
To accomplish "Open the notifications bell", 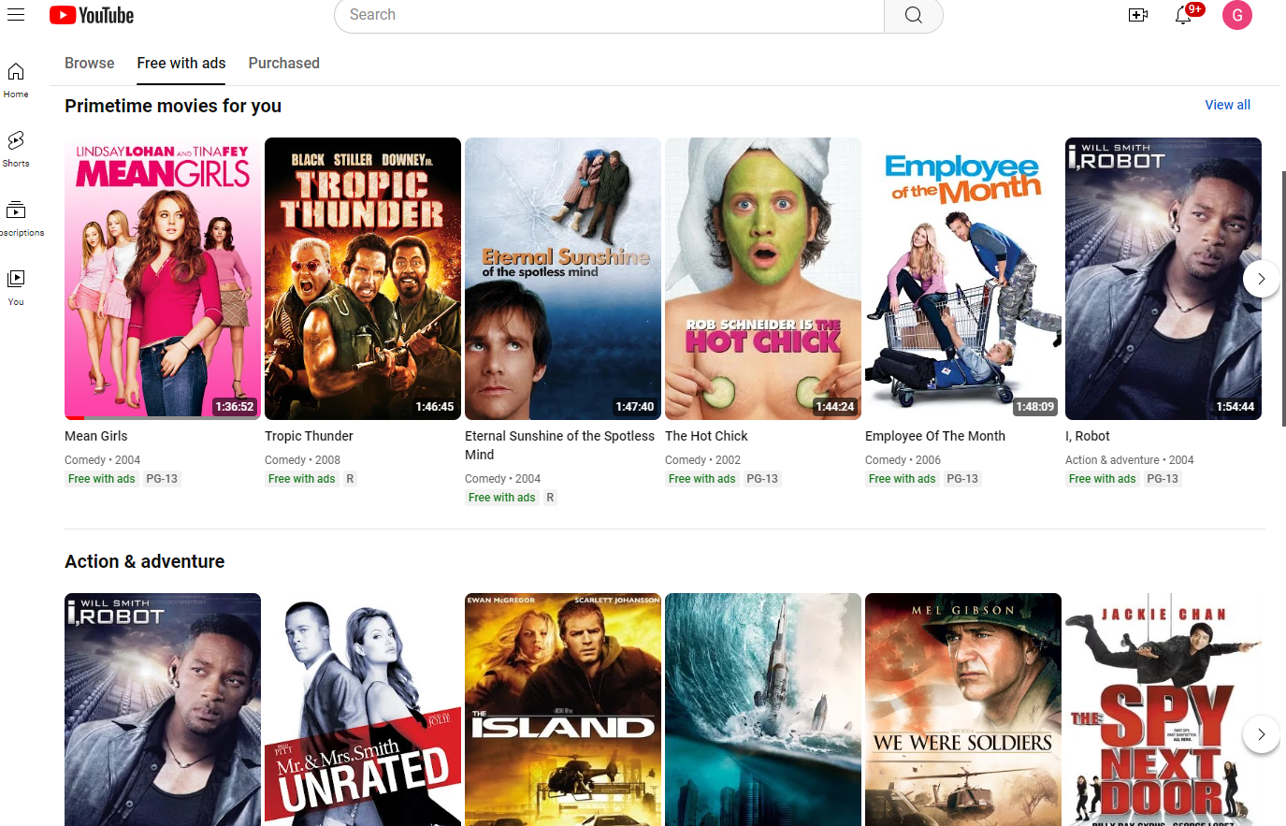I will point(1184,15).
